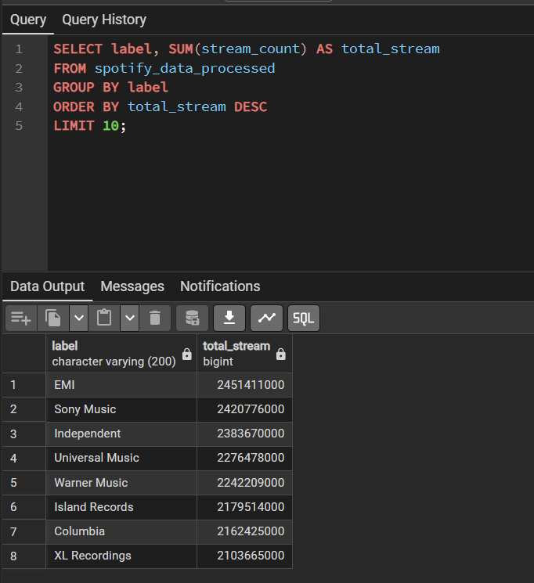534x583 pixels.
Task: Click the Warner Music cell
Action: pos(121,483)
